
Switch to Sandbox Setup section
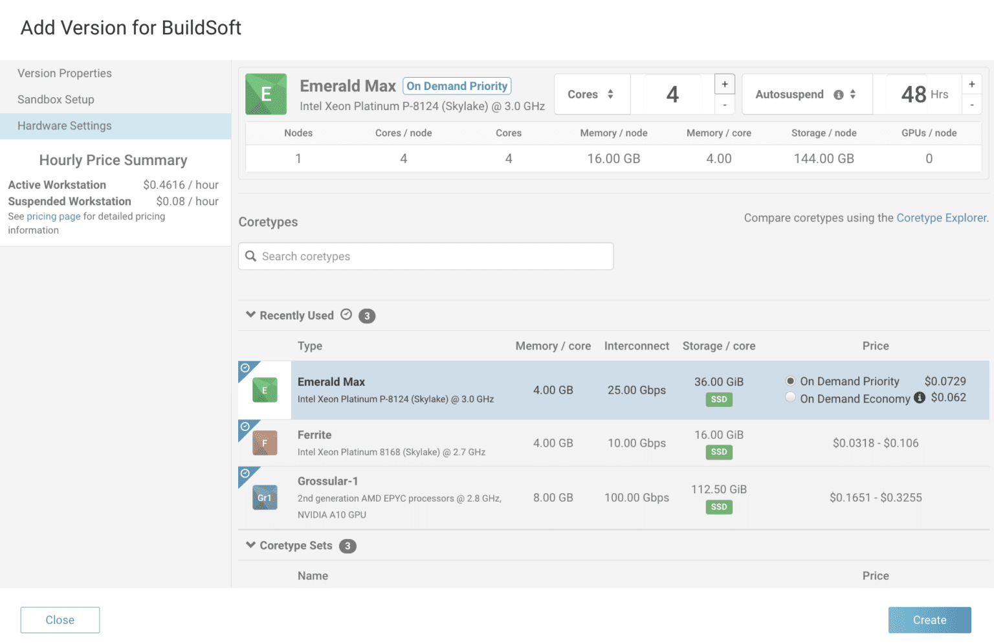pos(56,100)
